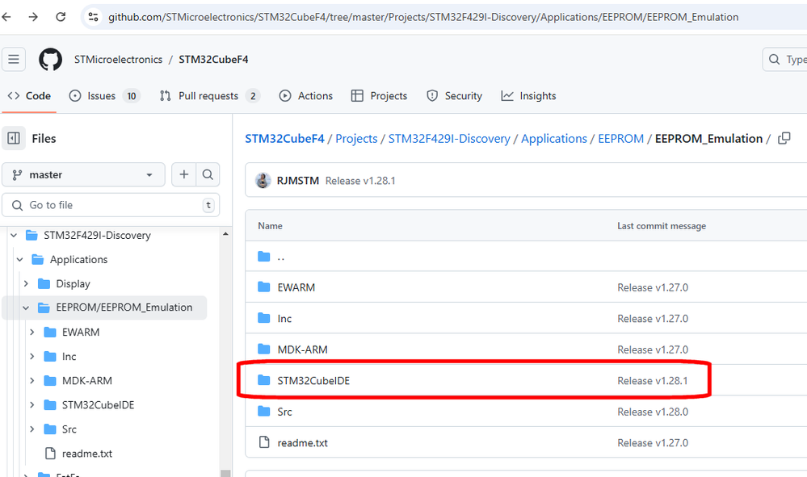Select Display in file tree
The image size is (807, 477).
point(73,284)
